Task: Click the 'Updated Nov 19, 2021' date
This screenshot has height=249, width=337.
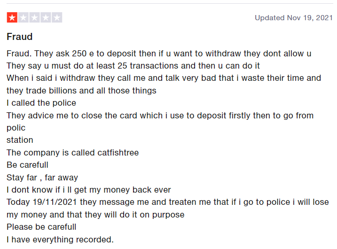Action: [x=294, y=18]
